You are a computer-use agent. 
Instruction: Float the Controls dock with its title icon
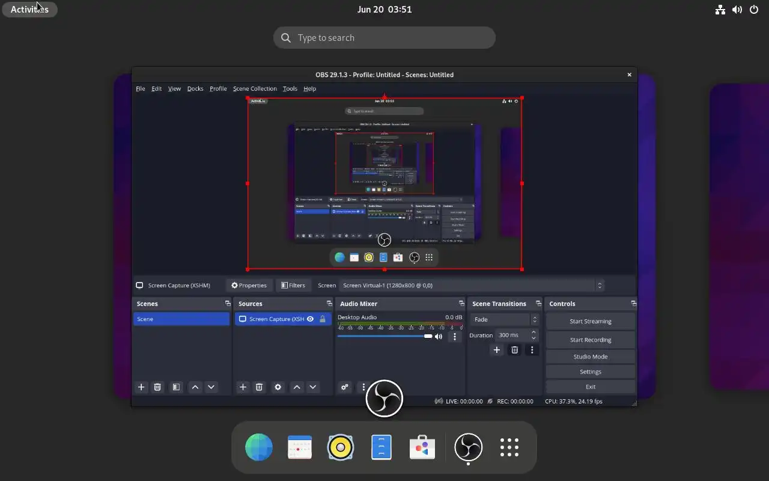pos(633,304)
